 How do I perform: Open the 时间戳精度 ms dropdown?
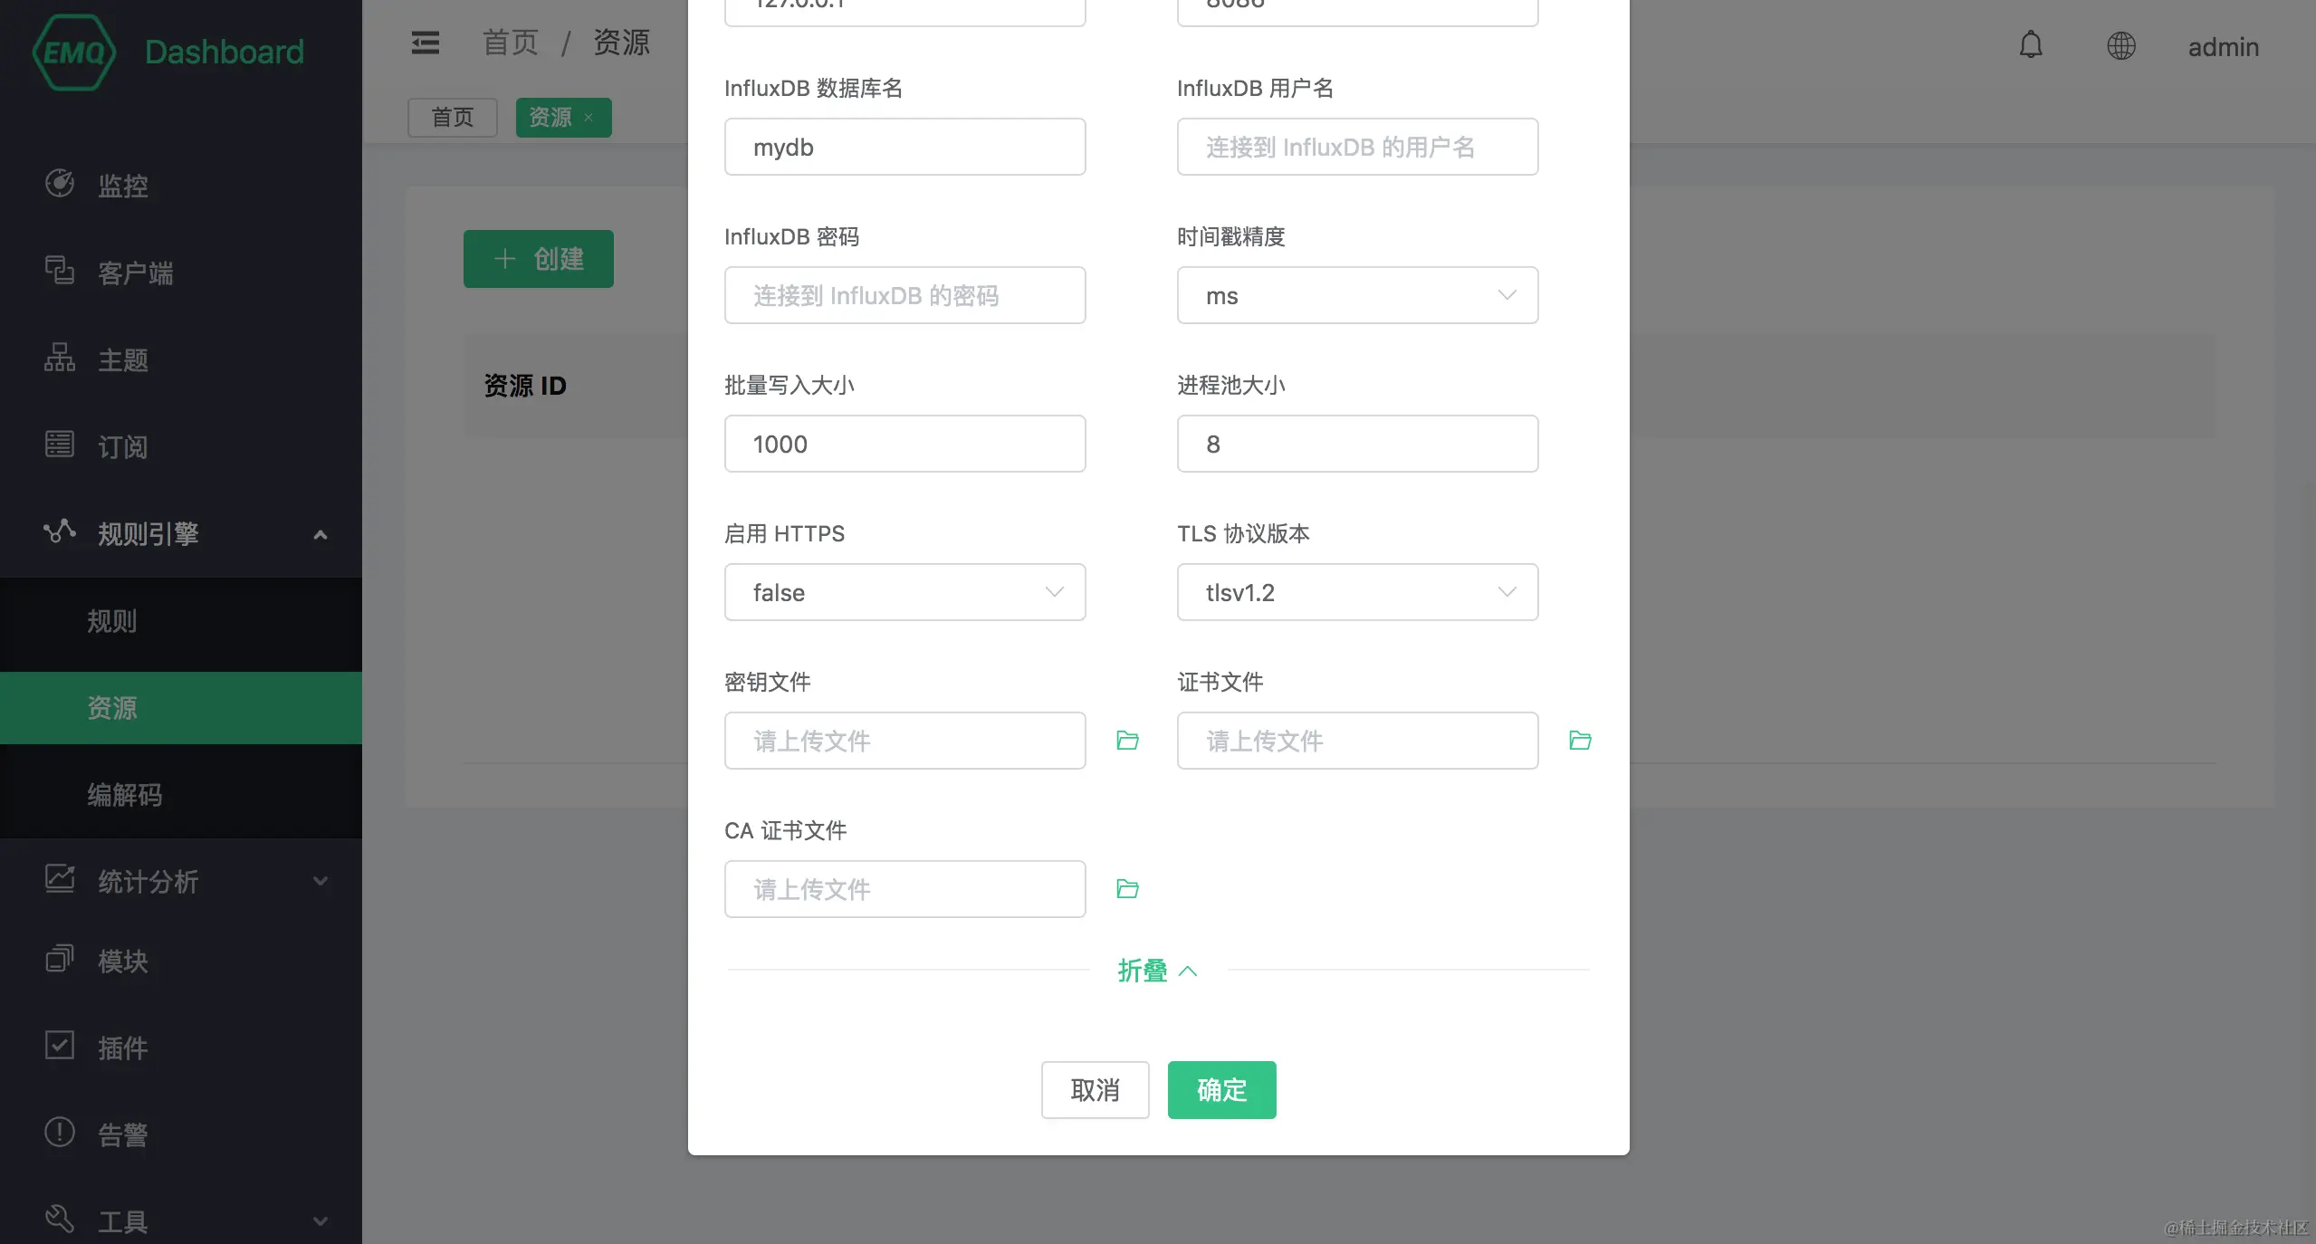(x=1356, y=295)
